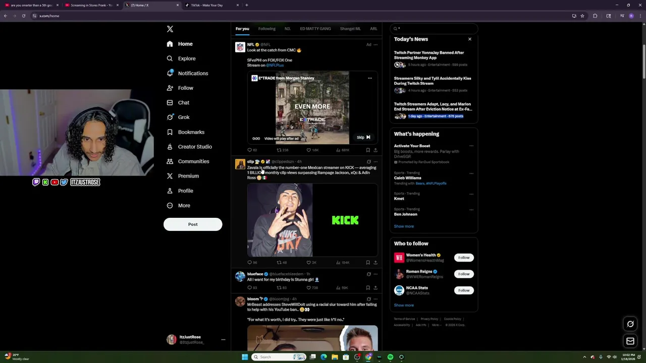The image size is (646, 363).
Task: Switch to the Shangel ML tab
Action: pyautogui.click(x=350, y=29)
